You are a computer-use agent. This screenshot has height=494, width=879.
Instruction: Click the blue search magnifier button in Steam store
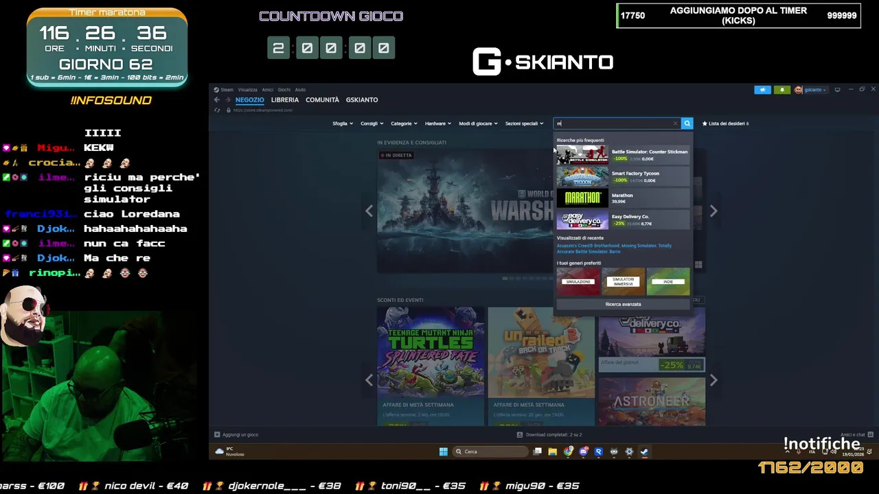(x=687, y=123)
